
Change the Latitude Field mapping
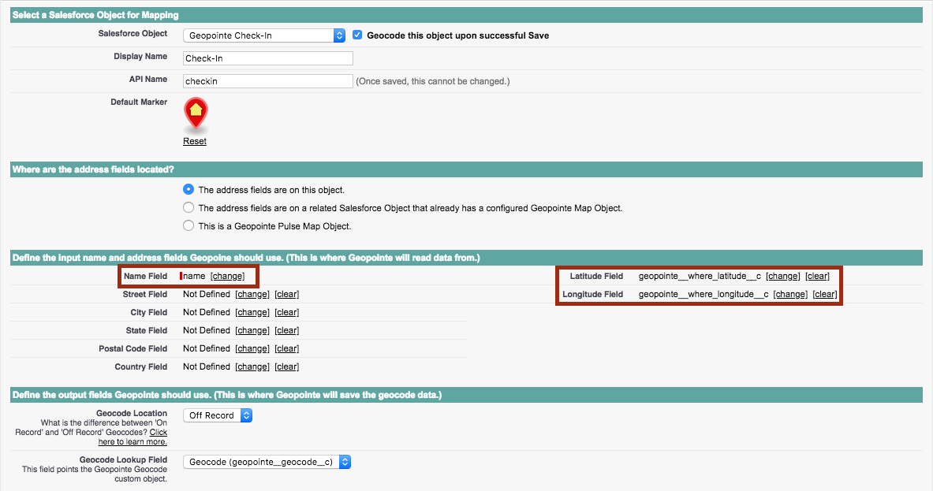783,277
